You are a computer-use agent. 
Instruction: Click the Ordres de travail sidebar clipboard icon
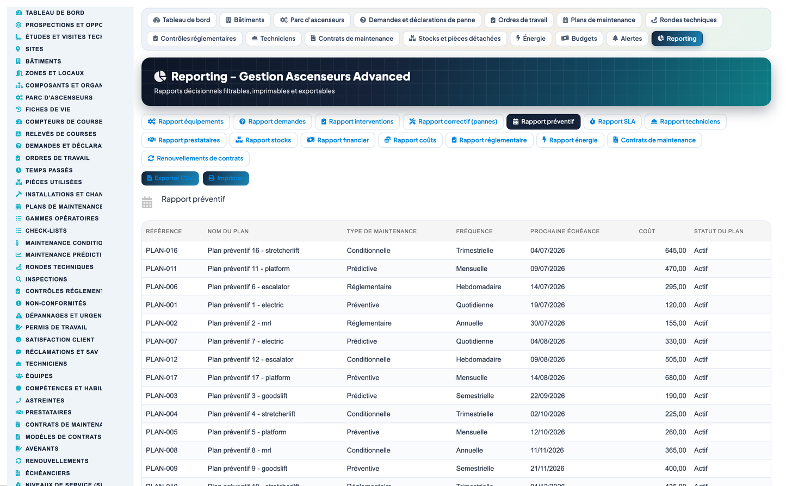click(x=18, y=158)
